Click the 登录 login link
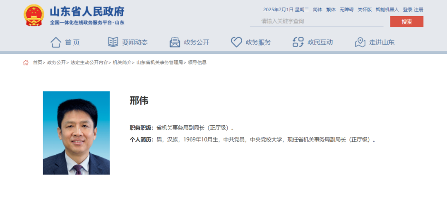Screen dimensions: 447x213 click(x=407, y=10)
